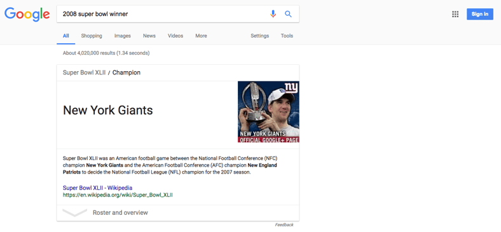Switch to the Shopping tab
Screen dimensions: 501x232
92,36
